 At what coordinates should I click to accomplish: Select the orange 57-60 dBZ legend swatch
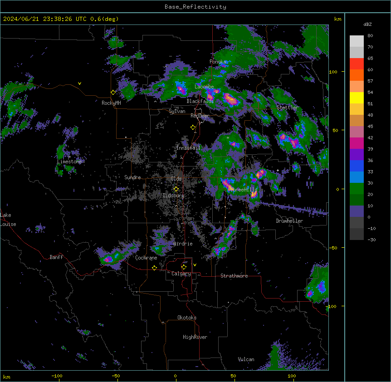click(357, 75)
